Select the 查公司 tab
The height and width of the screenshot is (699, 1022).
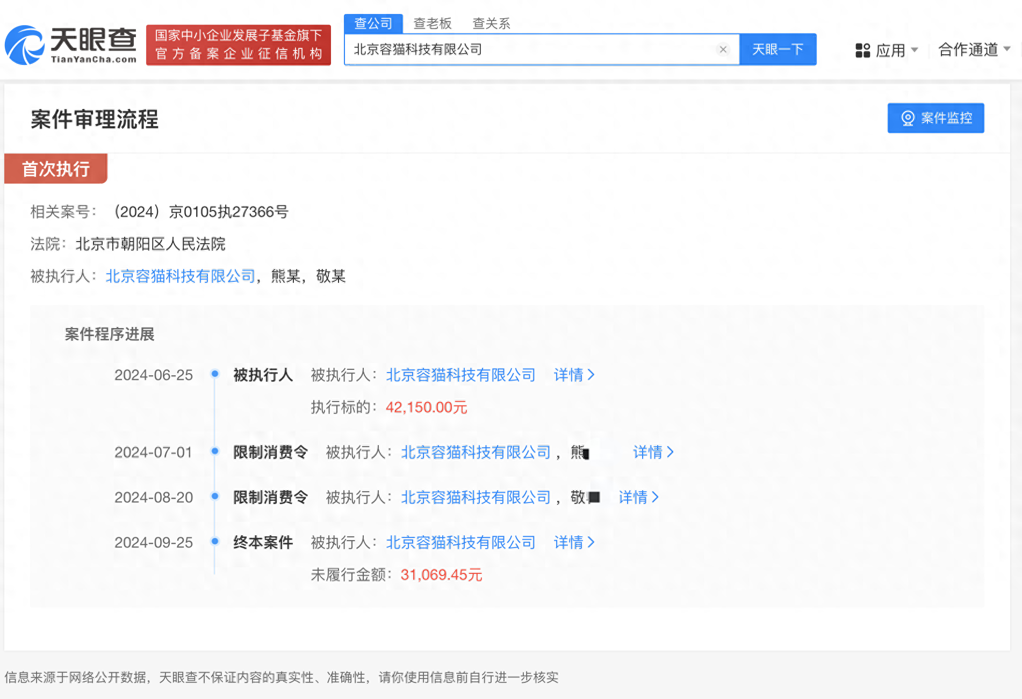[373, 24]
